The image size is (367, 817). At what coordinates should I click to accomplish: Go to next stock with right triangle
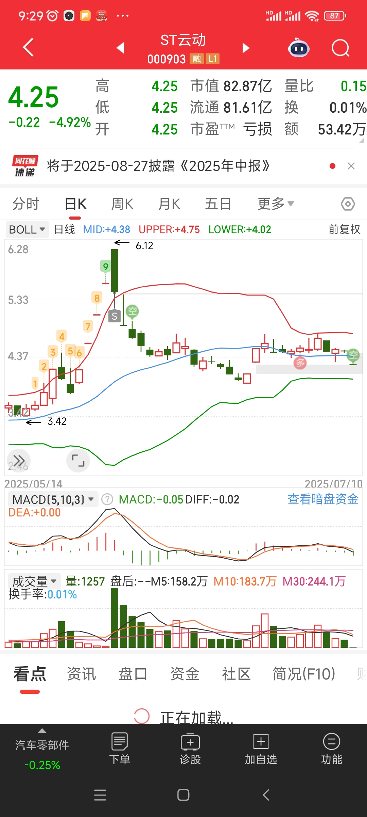246,48
